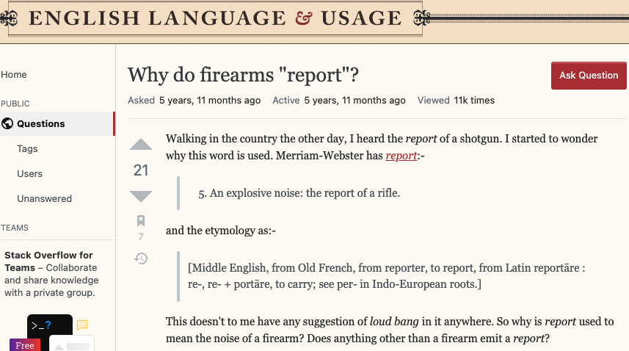629x351 pixels.
Task: Click the Ask Question button
Action: coord(589,76)
